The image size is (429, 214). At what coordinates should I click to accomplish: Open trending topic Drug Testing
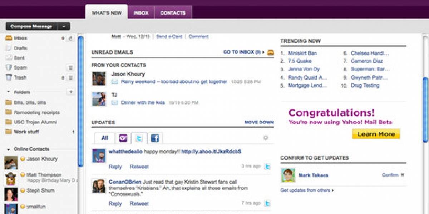[365, 86]
